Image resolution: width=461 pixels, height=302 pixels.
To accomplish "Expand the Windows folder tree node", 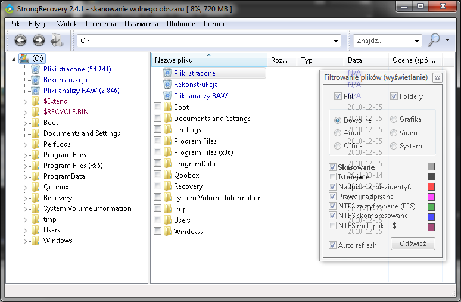I will [26, 241].
